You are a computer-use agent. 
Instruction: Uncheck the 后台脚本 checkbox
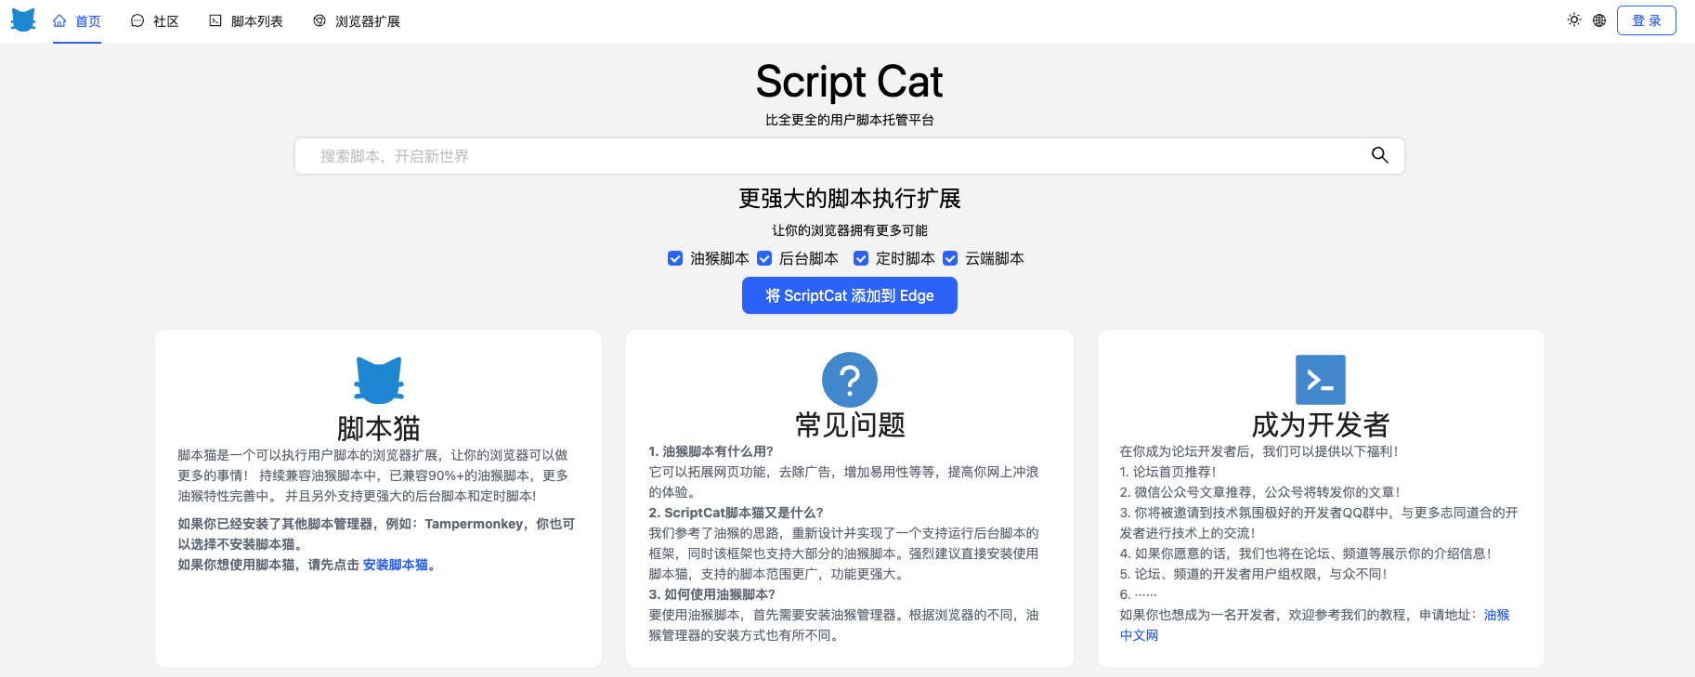point(764,258)
